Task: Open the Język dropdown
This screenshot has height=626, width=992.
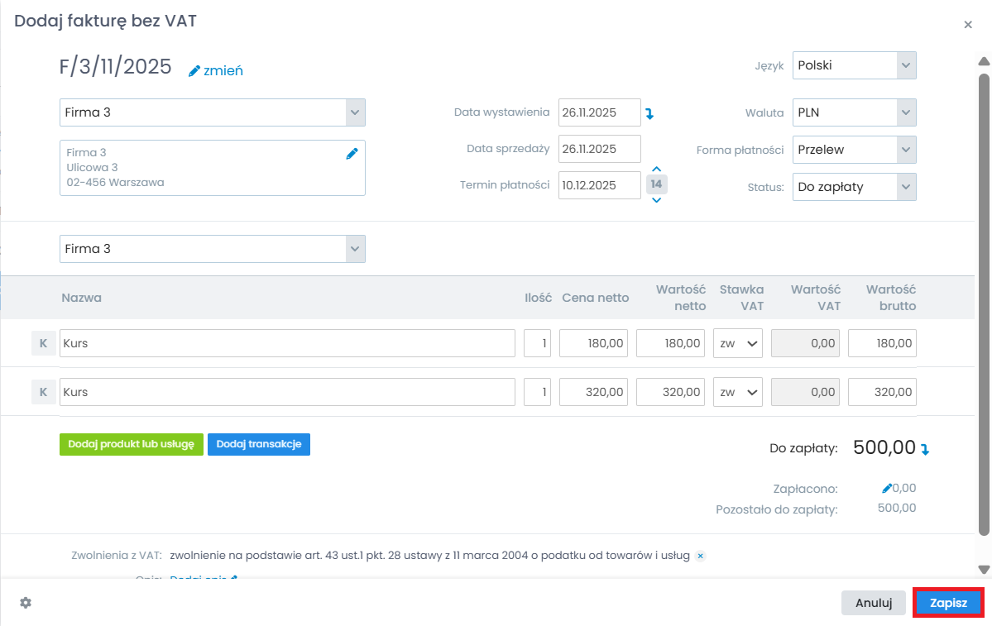Action: click(x=854, y=65)
